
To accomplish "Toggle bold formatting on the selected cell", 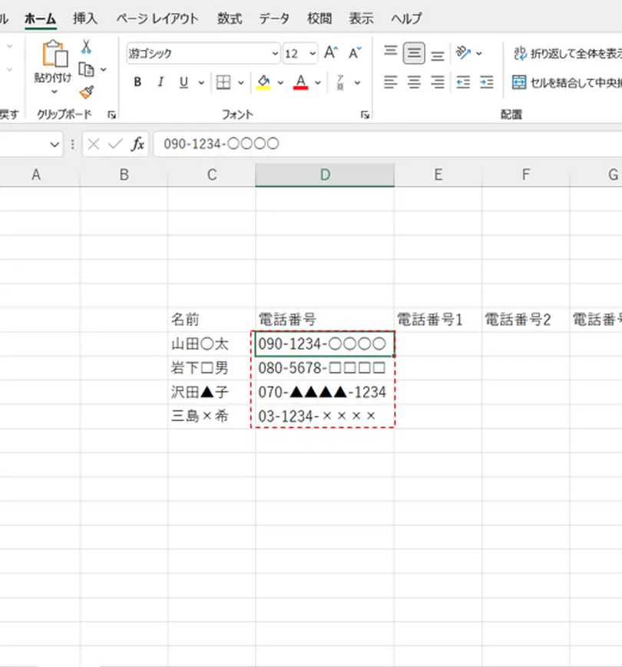I will pos(137,82).
